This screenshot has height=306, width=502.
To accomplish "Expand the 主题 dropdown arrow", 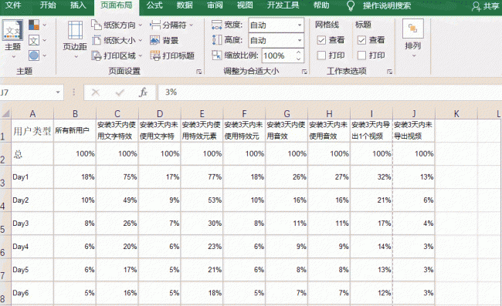I will click(x=13, y=57).
